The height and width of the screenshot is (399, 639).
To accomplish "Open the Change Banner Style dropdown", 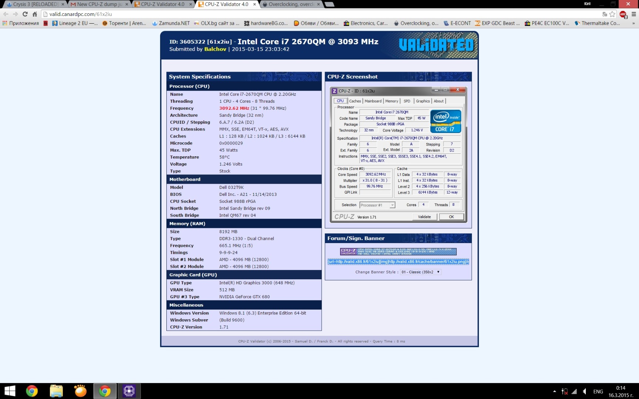I will [420, 272].
